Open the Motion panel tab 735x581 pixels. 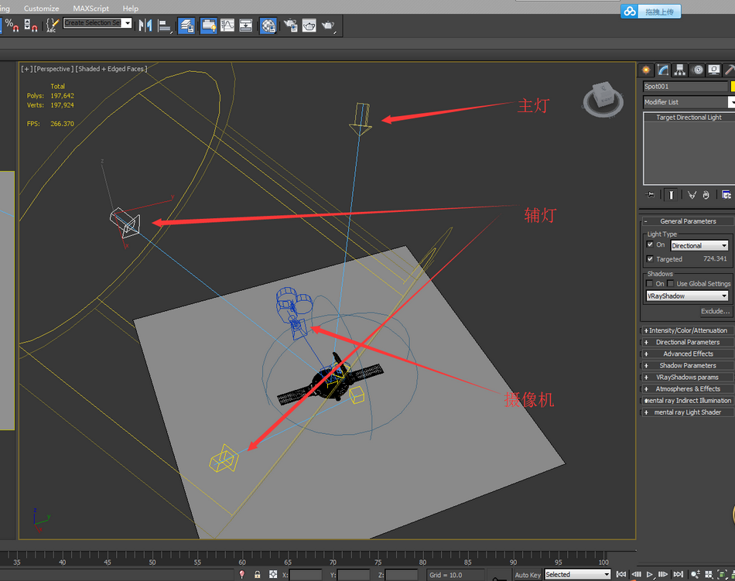(x=697, y=70)
